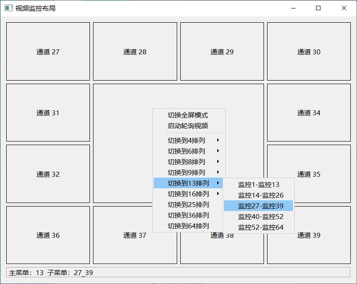Click the app icon in title bar
This screenshot has height=284, width=357.
(8, 8)
